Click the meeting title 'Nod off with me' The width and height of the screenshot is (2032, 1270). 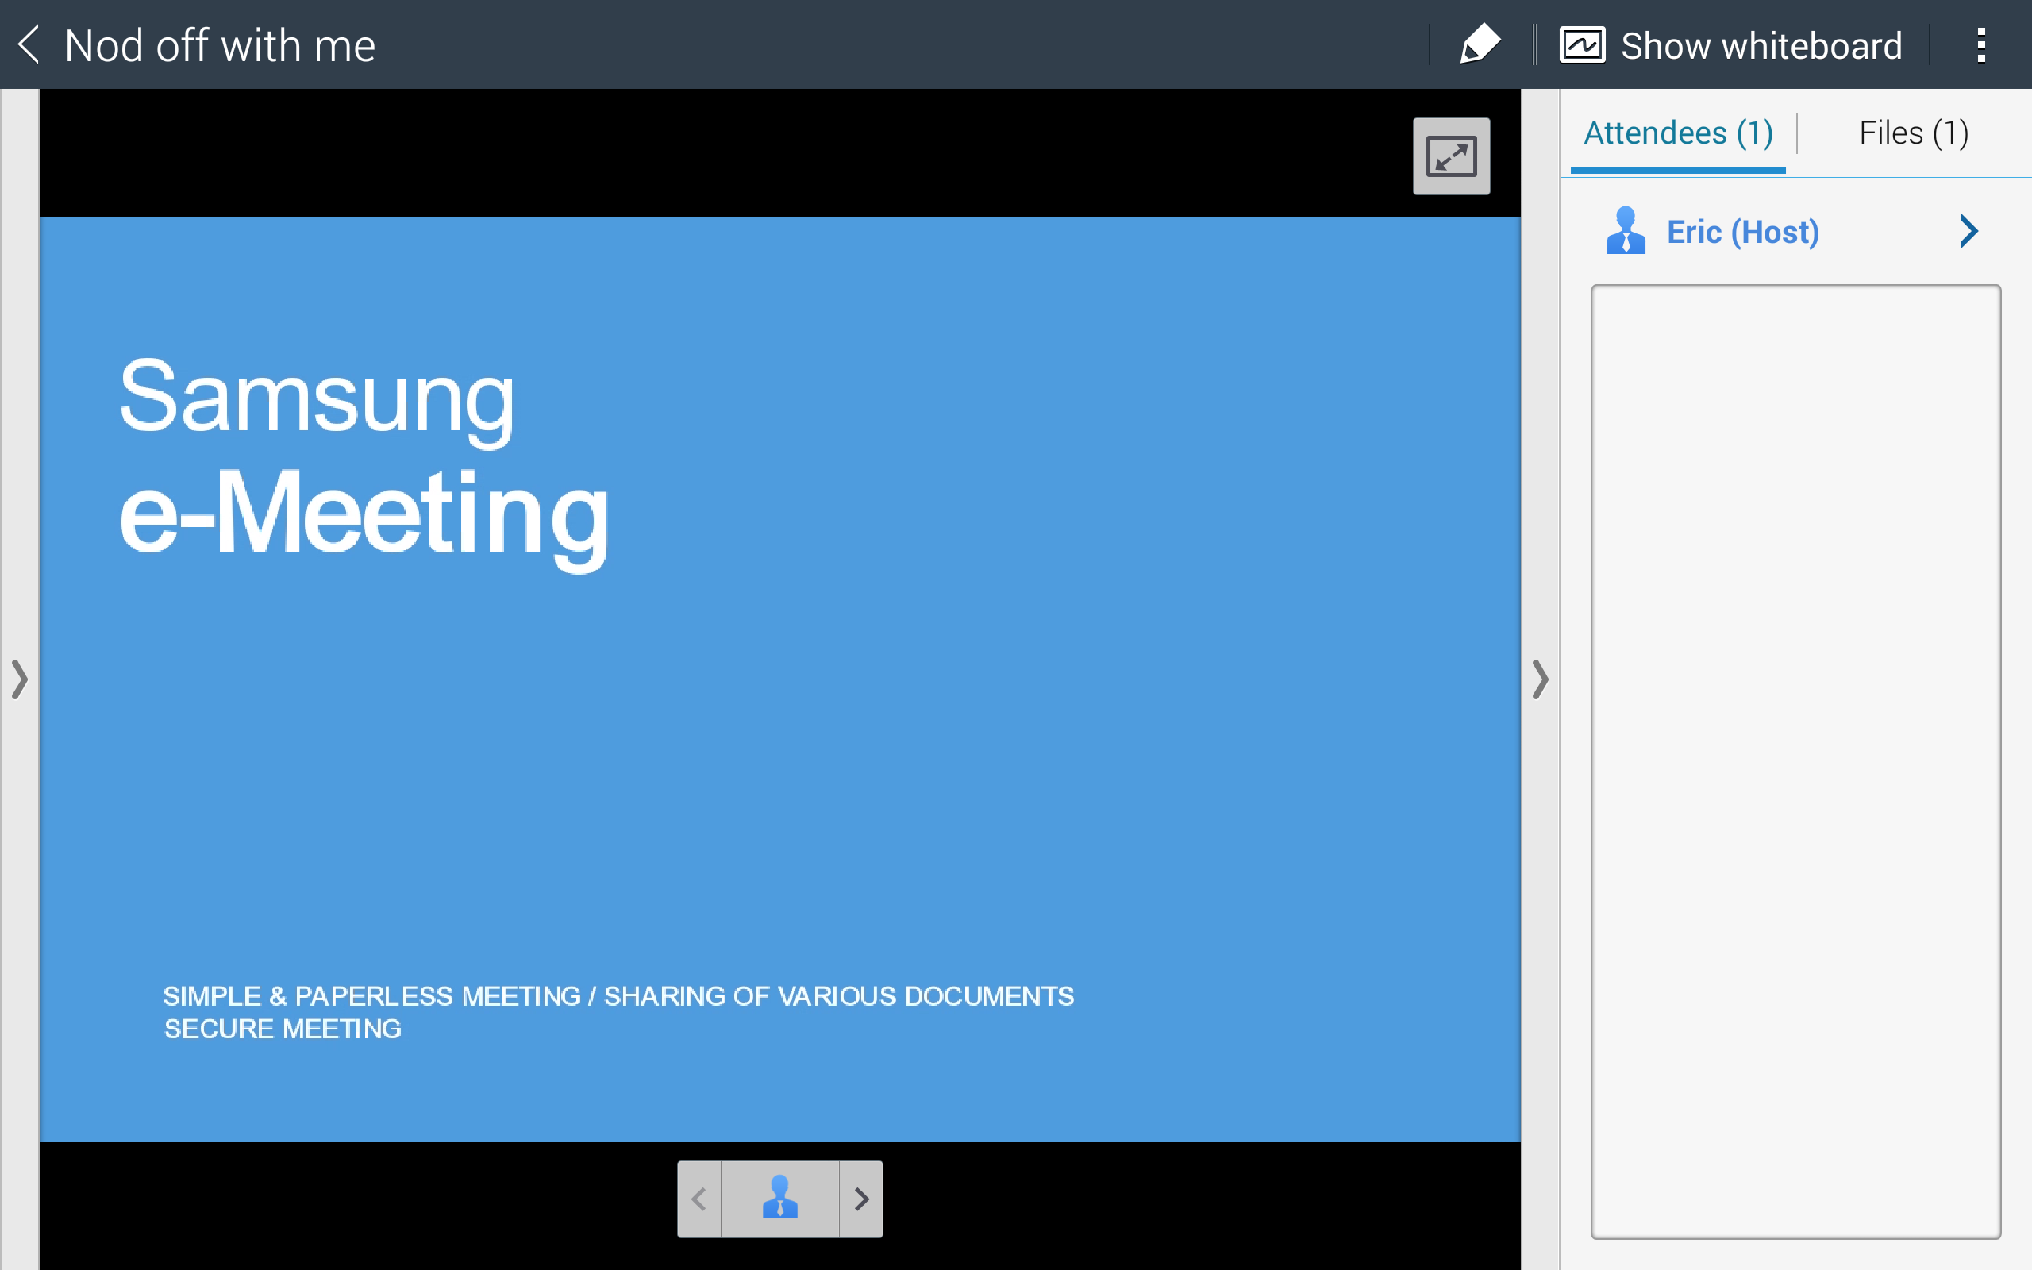[x=220, y=45]
